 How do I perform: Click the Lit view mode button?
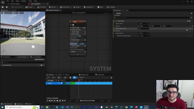(x=16, y=13)
